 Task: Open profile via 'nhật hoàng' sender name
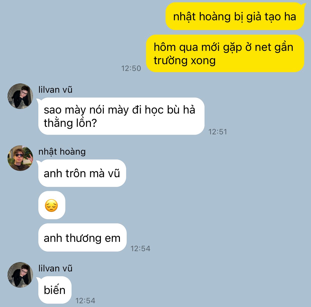point(62,151)
